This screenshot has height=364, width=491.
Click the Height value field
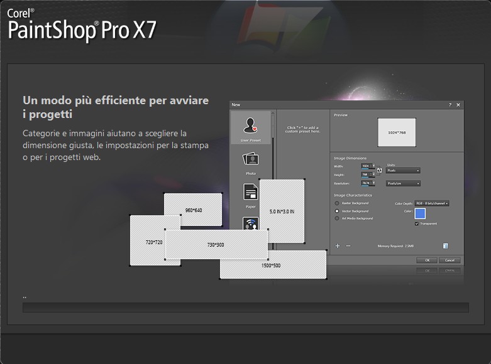pos(365,174)
